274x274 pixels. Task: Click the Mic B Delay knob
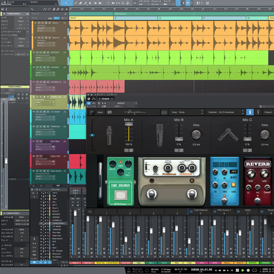pos(196,135)
